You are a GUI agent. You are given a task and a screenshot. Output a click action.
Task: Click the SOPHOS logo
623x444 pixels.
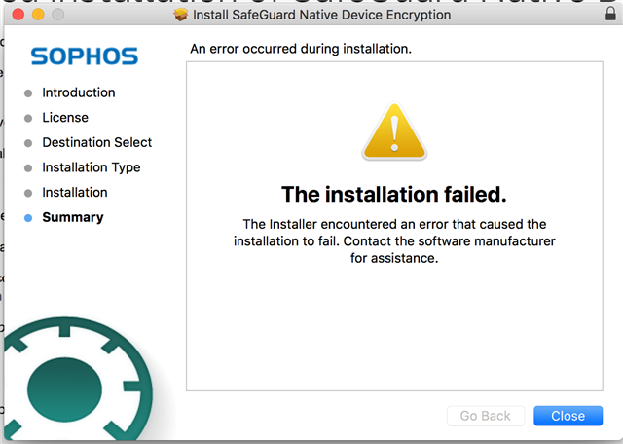pos(85,56)
